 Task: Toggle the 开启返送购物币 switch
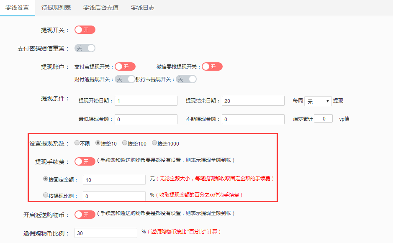(x=85, y=215)
